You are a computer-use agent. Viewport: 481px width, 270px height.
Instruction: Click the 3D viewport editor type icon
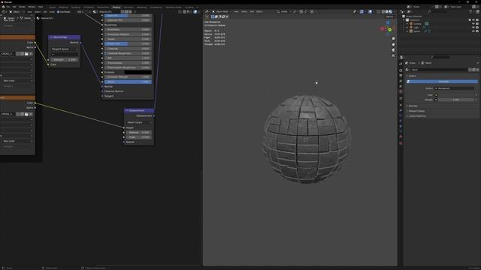tap(207, 12)
